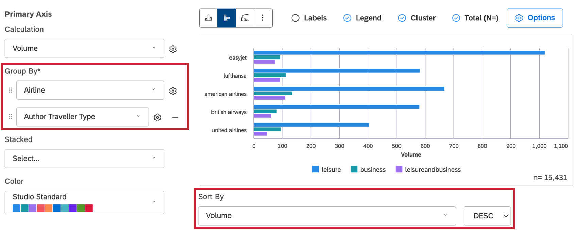Click the Volume axis title

pos(411,154)
